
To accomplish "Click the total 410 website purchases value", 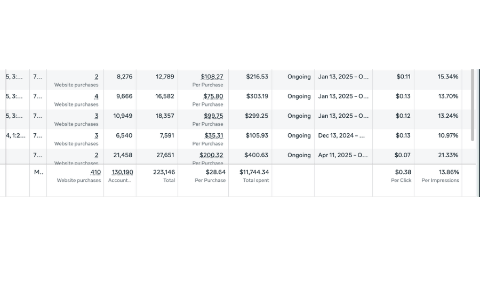I will 95,172.
